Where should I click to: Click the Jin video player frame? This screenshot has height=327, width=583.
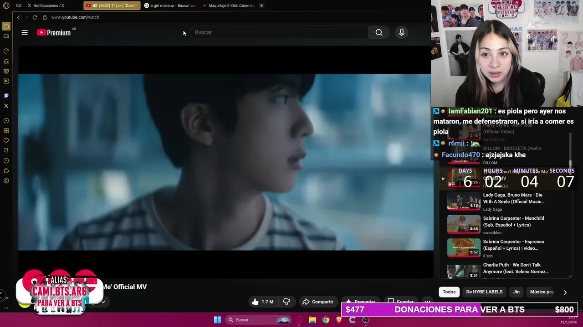tap(226, 162)
